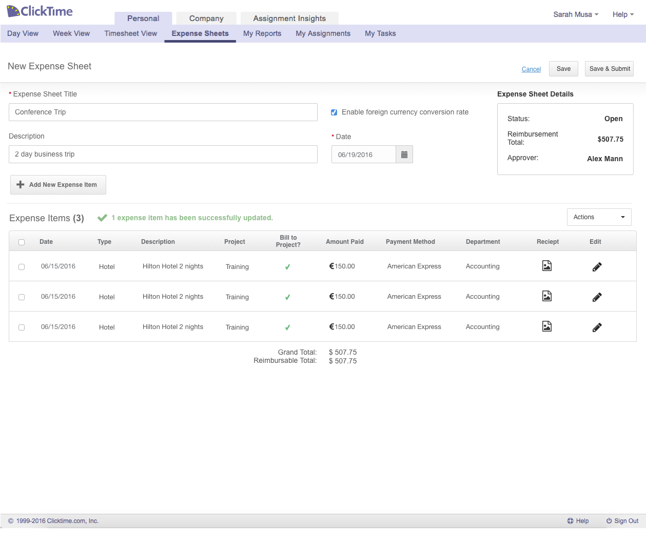646x541 pixels.
Task: Expand the Actions dropdown
Action: click(x=599, y=217)
